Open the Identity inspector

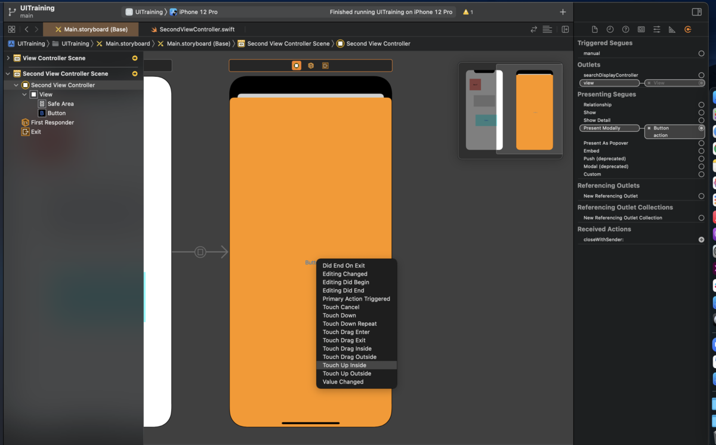(641, 29)
